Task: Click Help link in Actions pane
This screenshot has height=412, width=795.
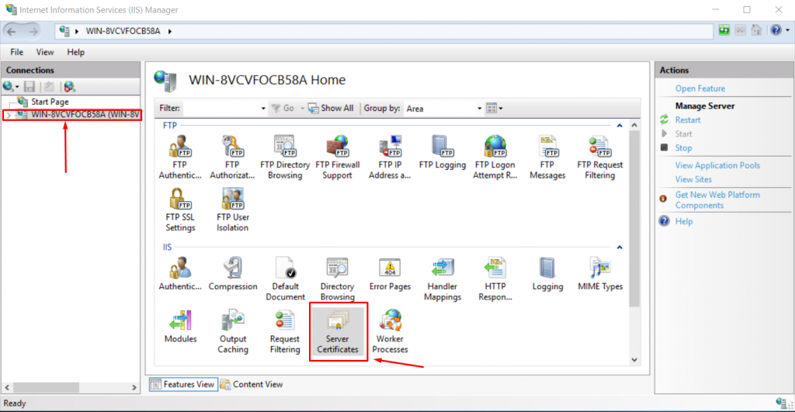Action: pyautogui.click(x=683, y=221)
